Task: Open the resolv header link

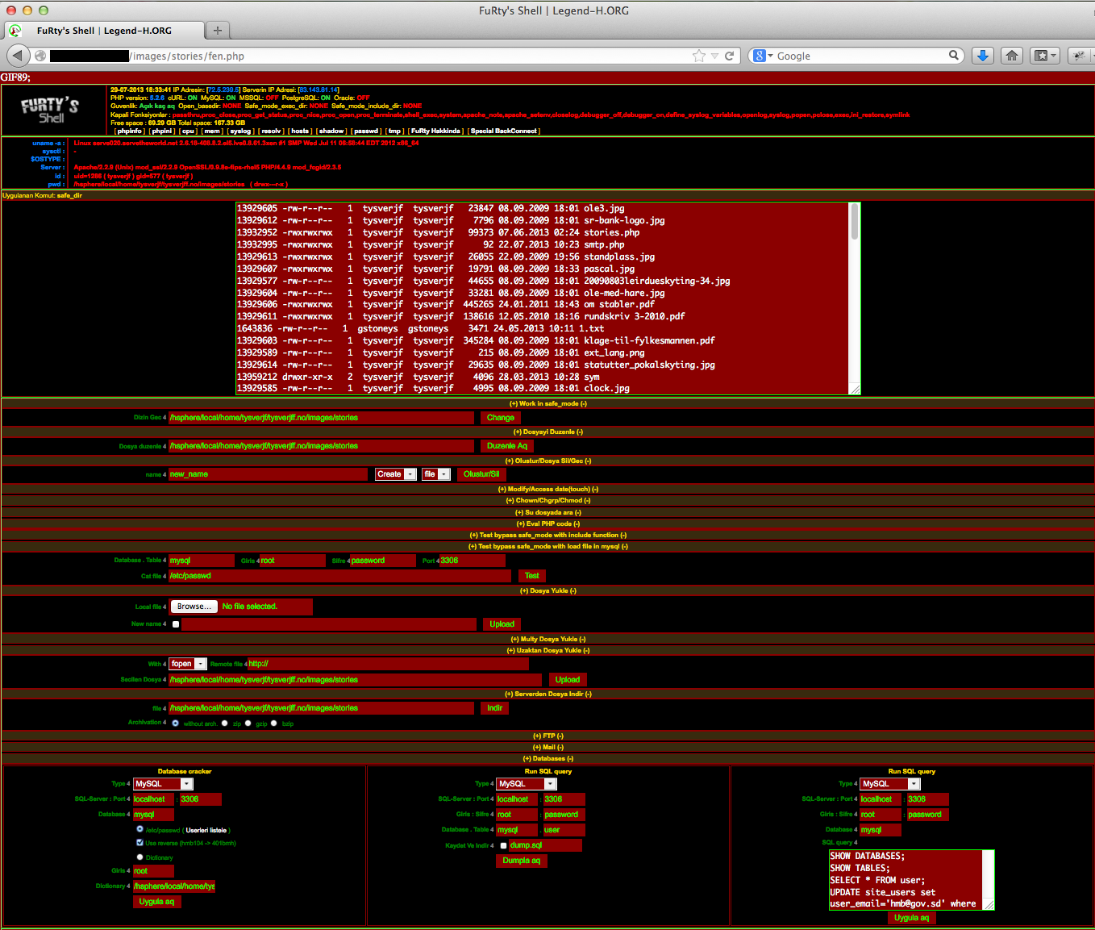Action: (272, 131)
